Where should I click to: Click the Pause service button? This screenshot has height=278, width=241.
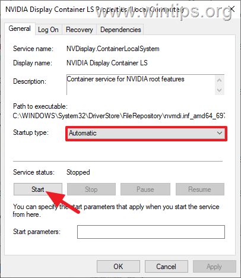point(145,189)
